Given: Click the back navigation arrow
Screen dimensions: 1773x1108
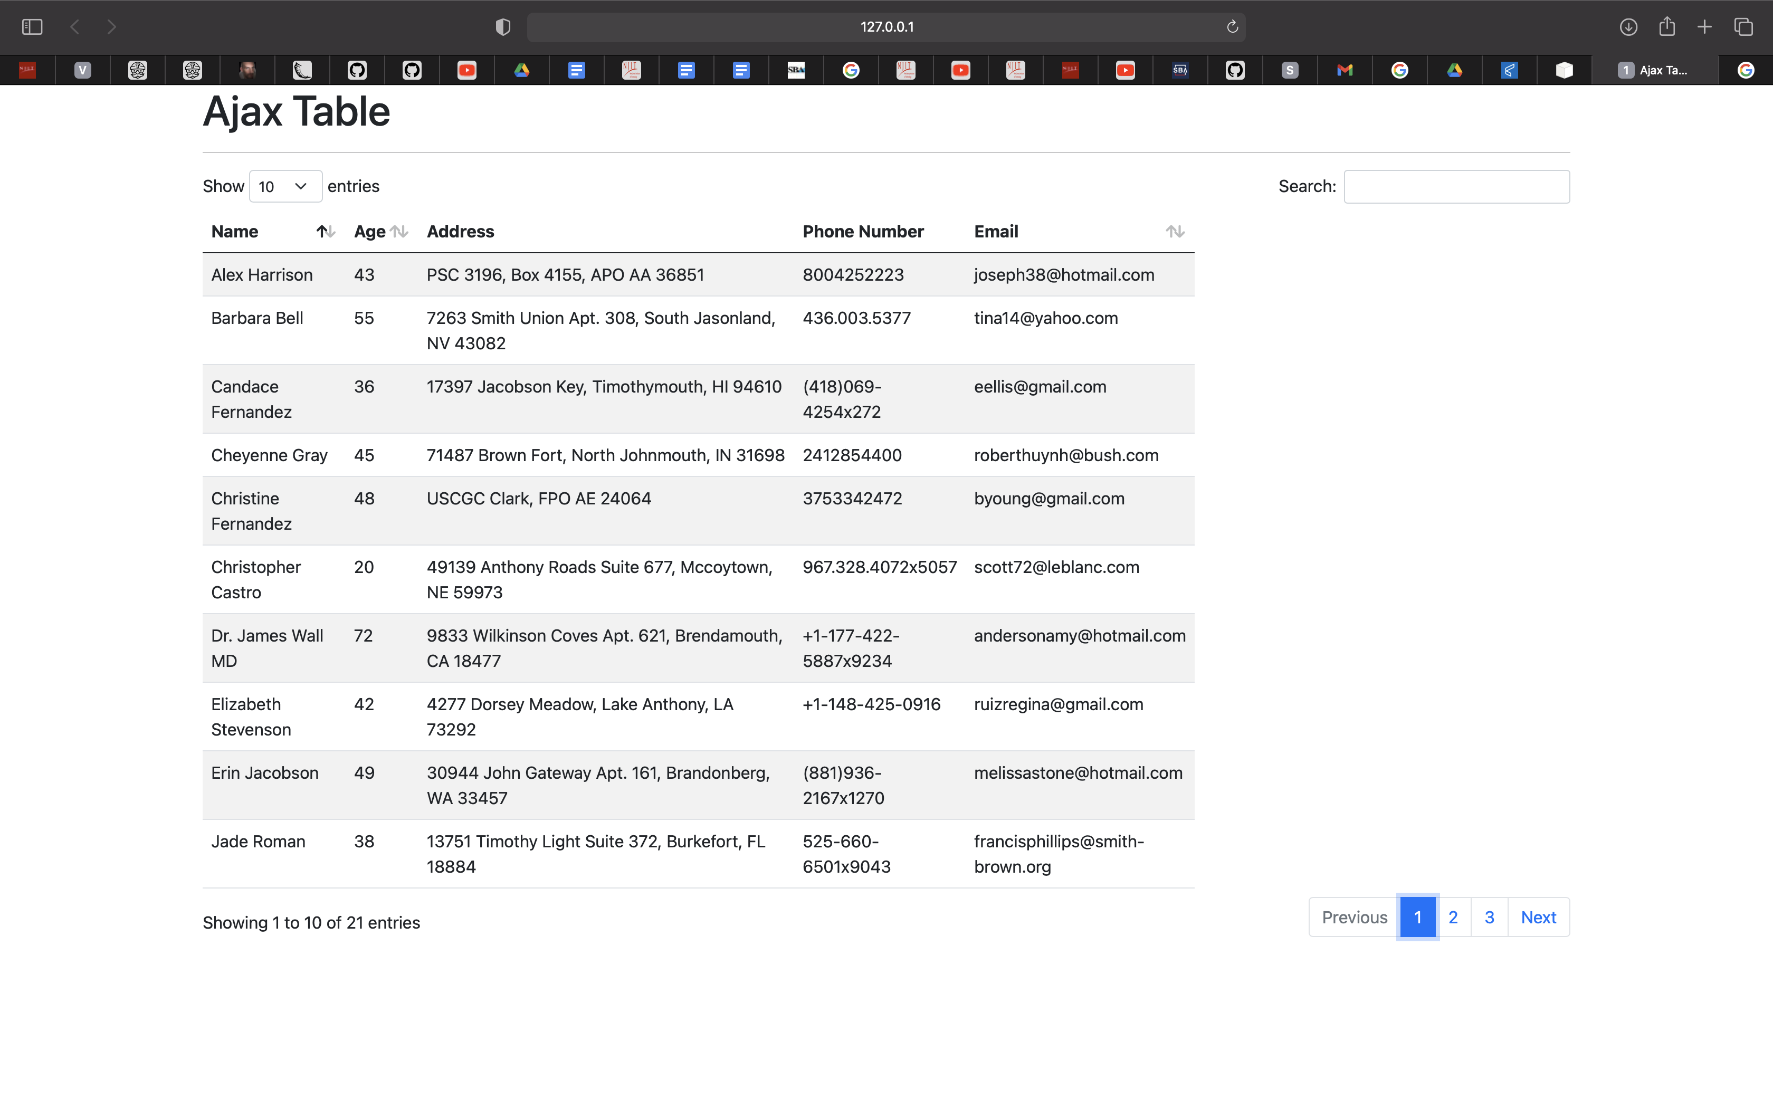Looking at the screenshot, I should (75, 26).
